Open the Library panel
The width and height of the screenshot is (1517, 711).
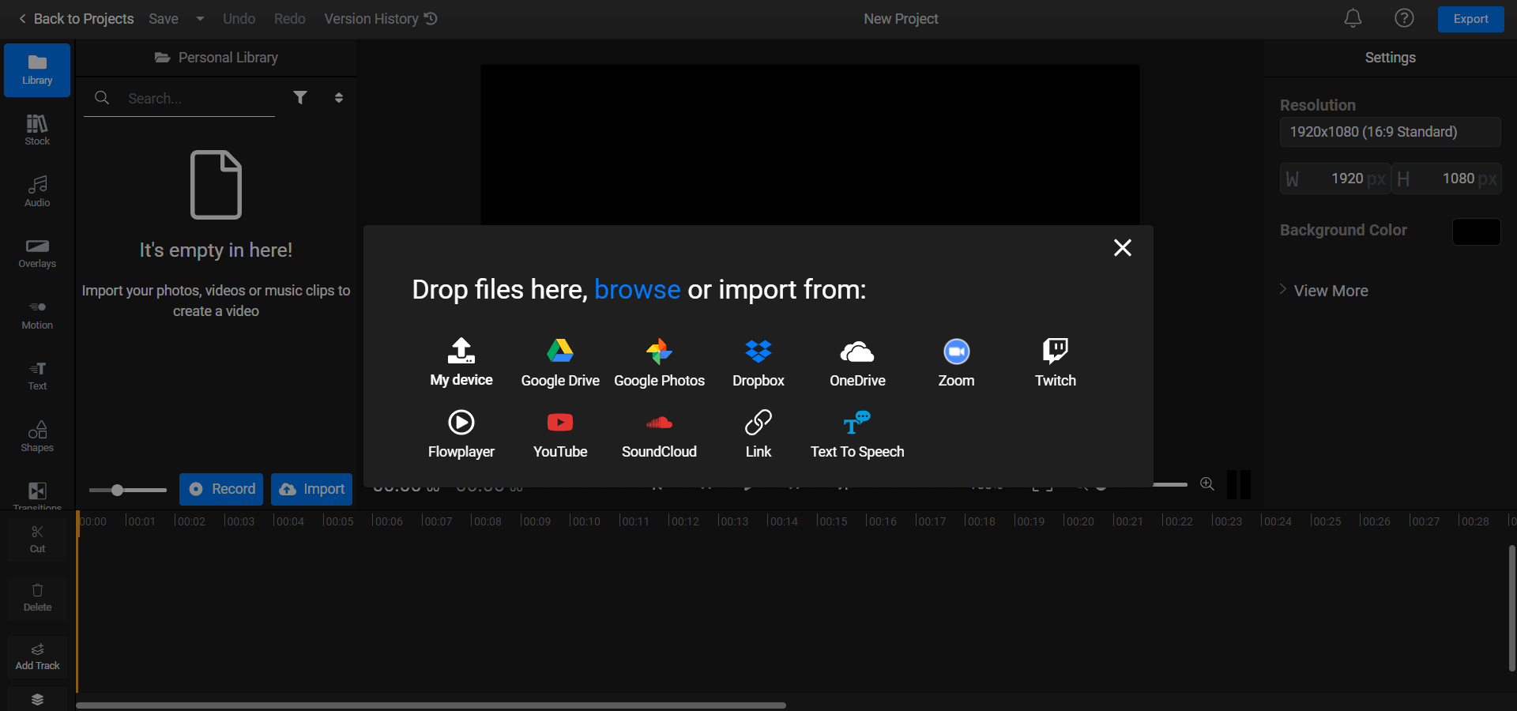point(37,70)
